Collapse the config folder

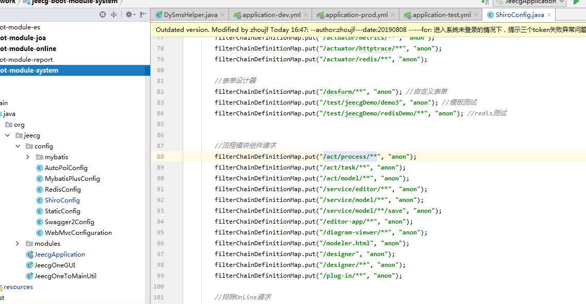(x=18, y=146)
